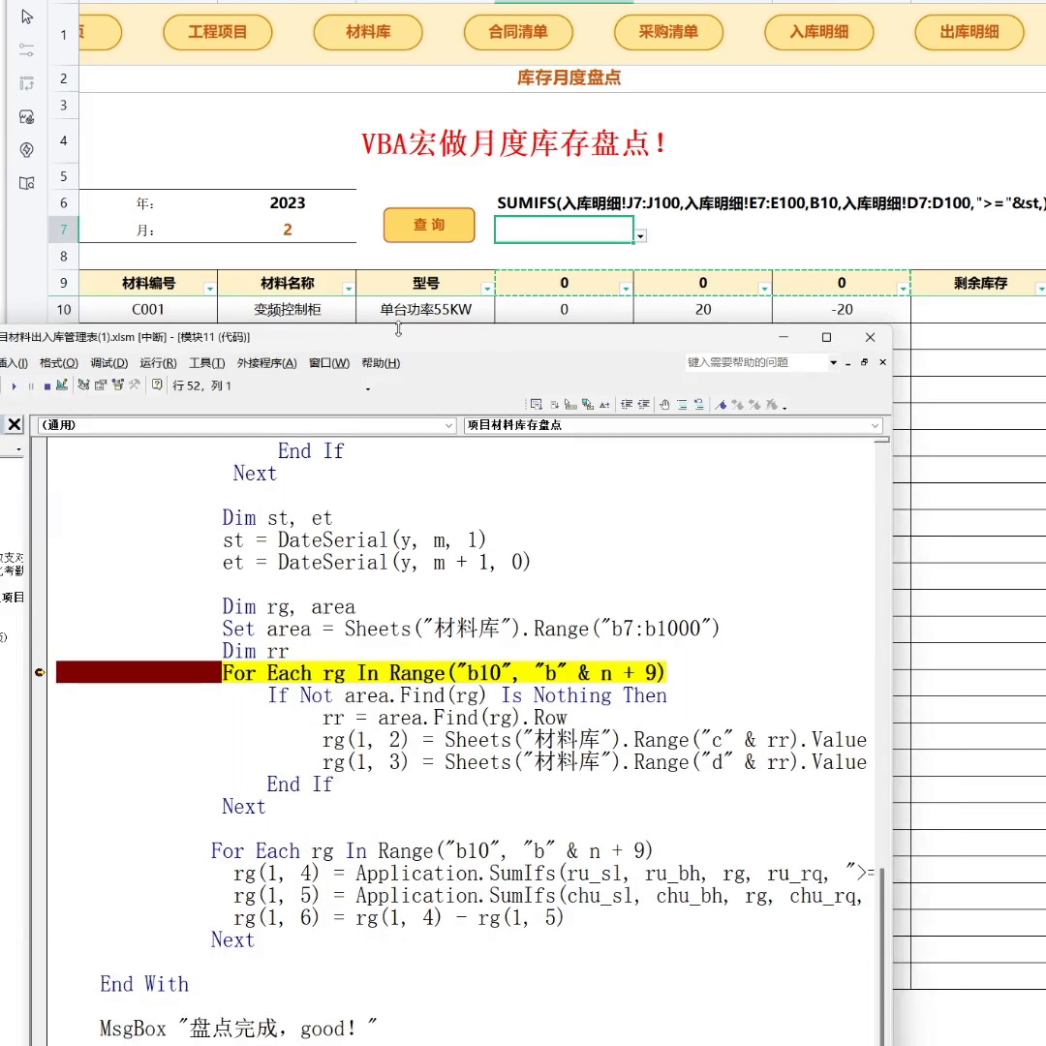This screenshot has width=1046, height=1046.
Task: Open the VBA Help question-mark icon
Action: pos(157,385)
